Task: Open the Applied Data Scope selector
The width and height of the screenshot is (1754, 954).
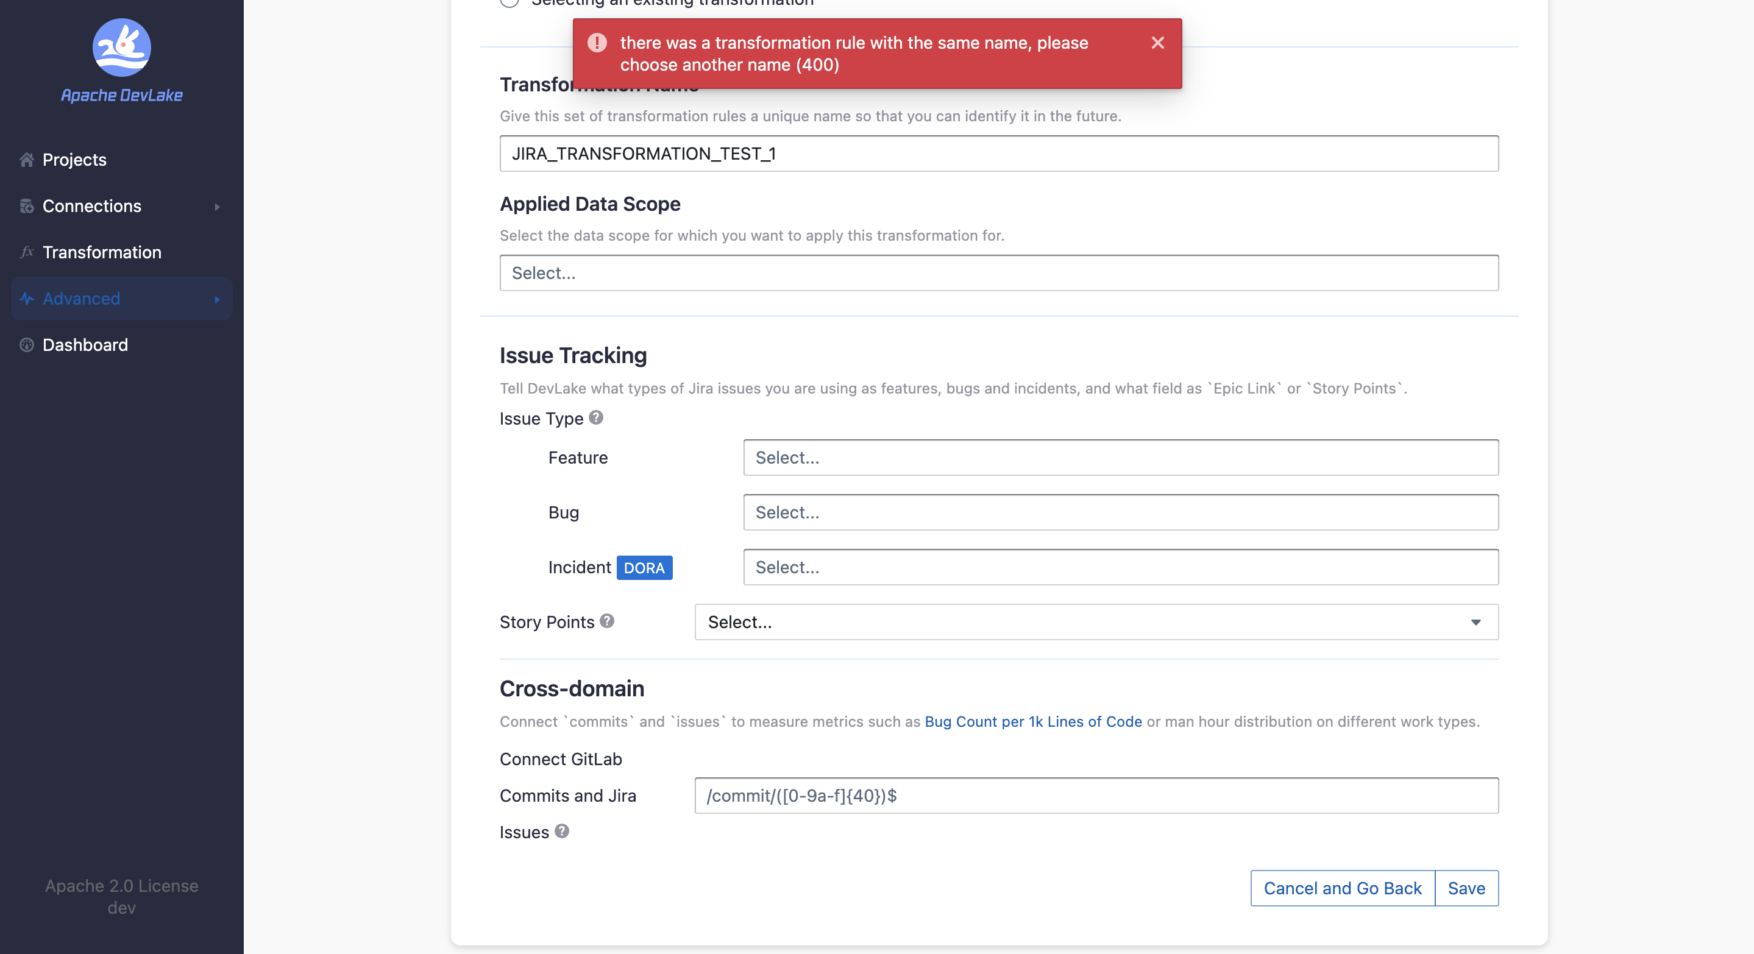Action: (x=998, y=273)
